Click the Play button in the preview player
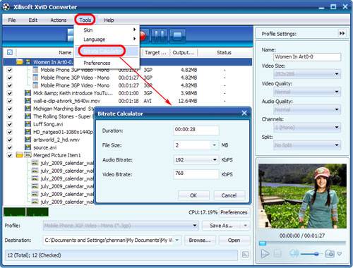The image size is (353, 268). pyautogui.click(x=265, y=254)
